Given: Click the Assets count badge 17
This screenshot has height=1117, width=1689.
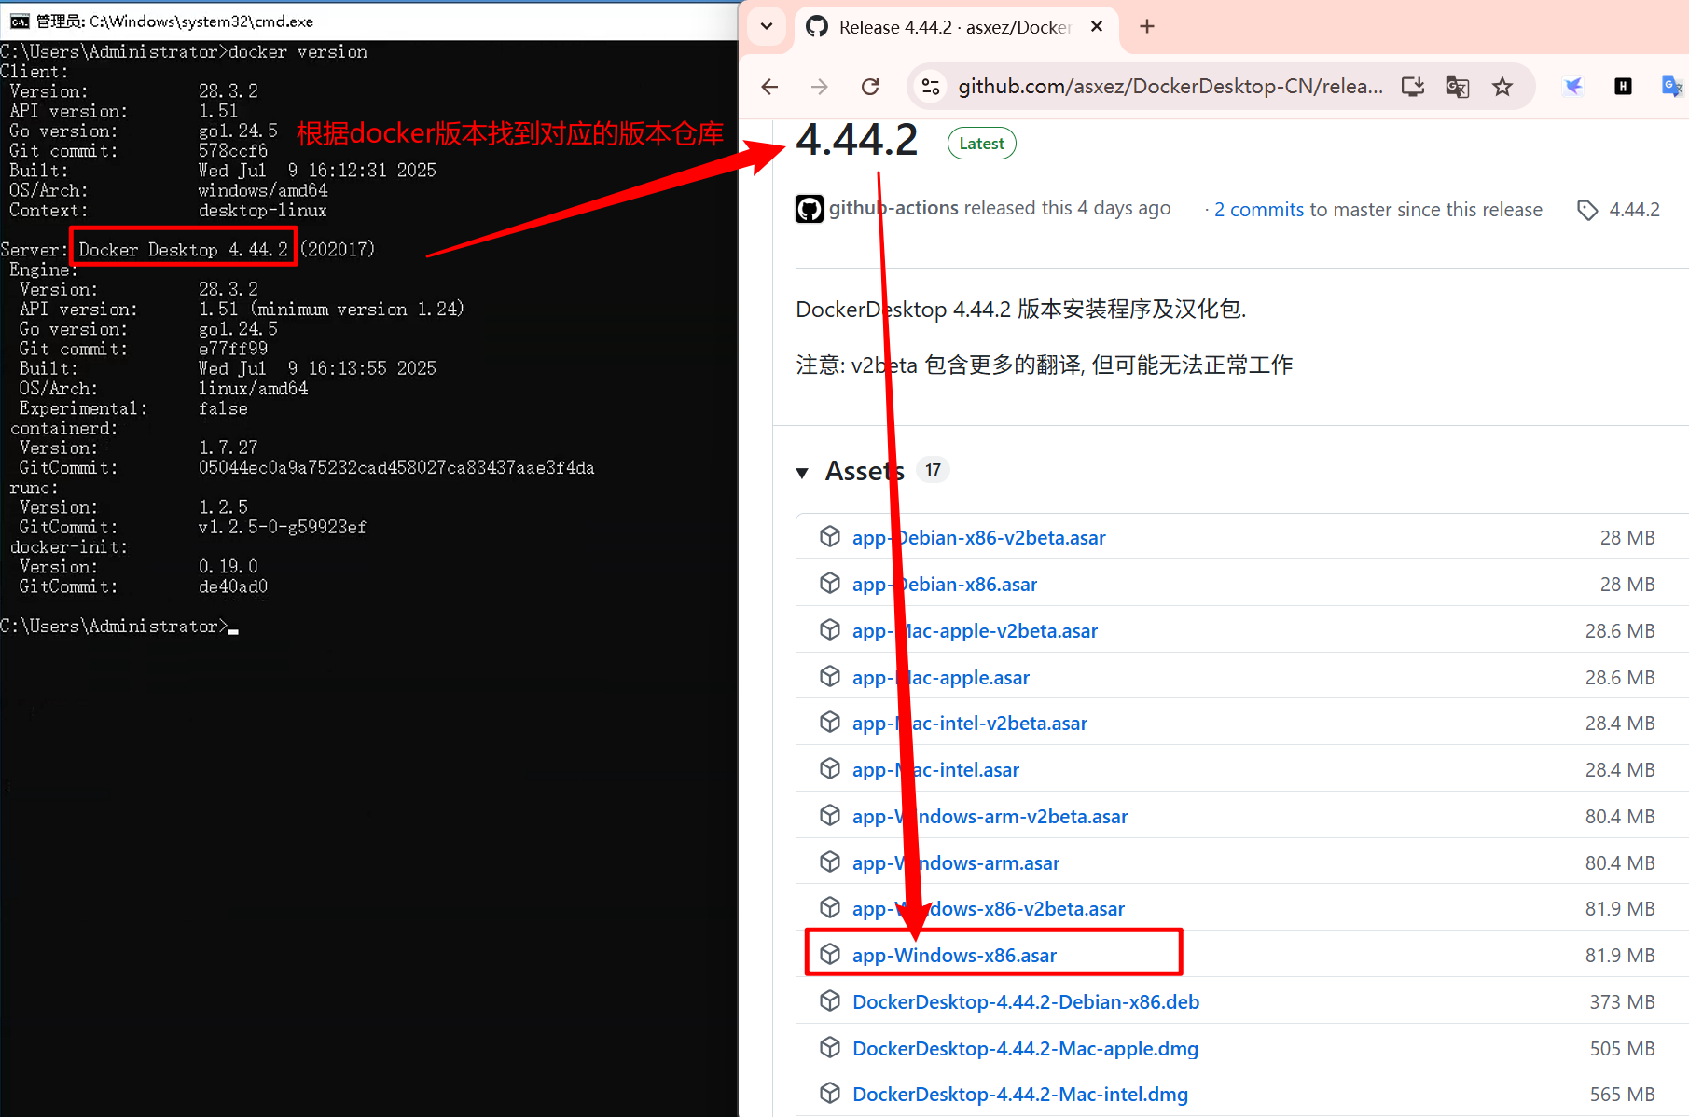Looking at the screenshot, I should pyautogui.click(x=933, y=470).
